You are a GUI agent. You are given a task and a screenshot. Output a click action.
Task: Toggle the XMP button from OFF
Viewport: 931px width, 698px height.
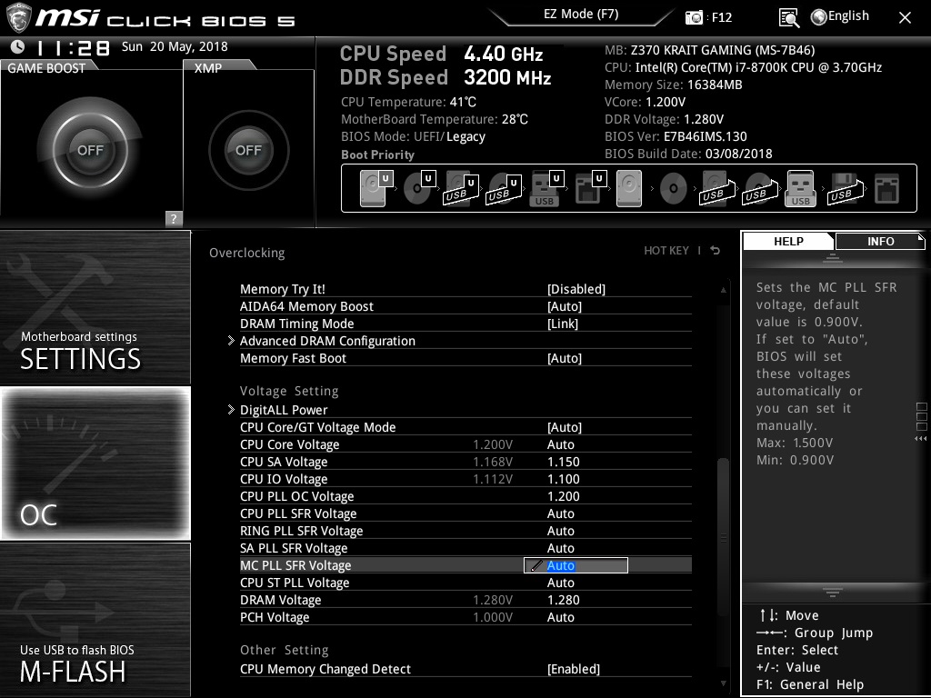249,150
